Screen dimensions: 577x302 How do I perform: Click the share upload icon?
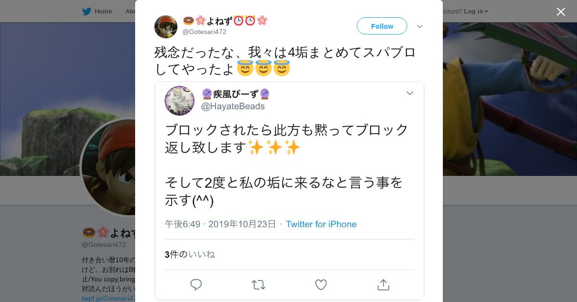click(383, 285)
